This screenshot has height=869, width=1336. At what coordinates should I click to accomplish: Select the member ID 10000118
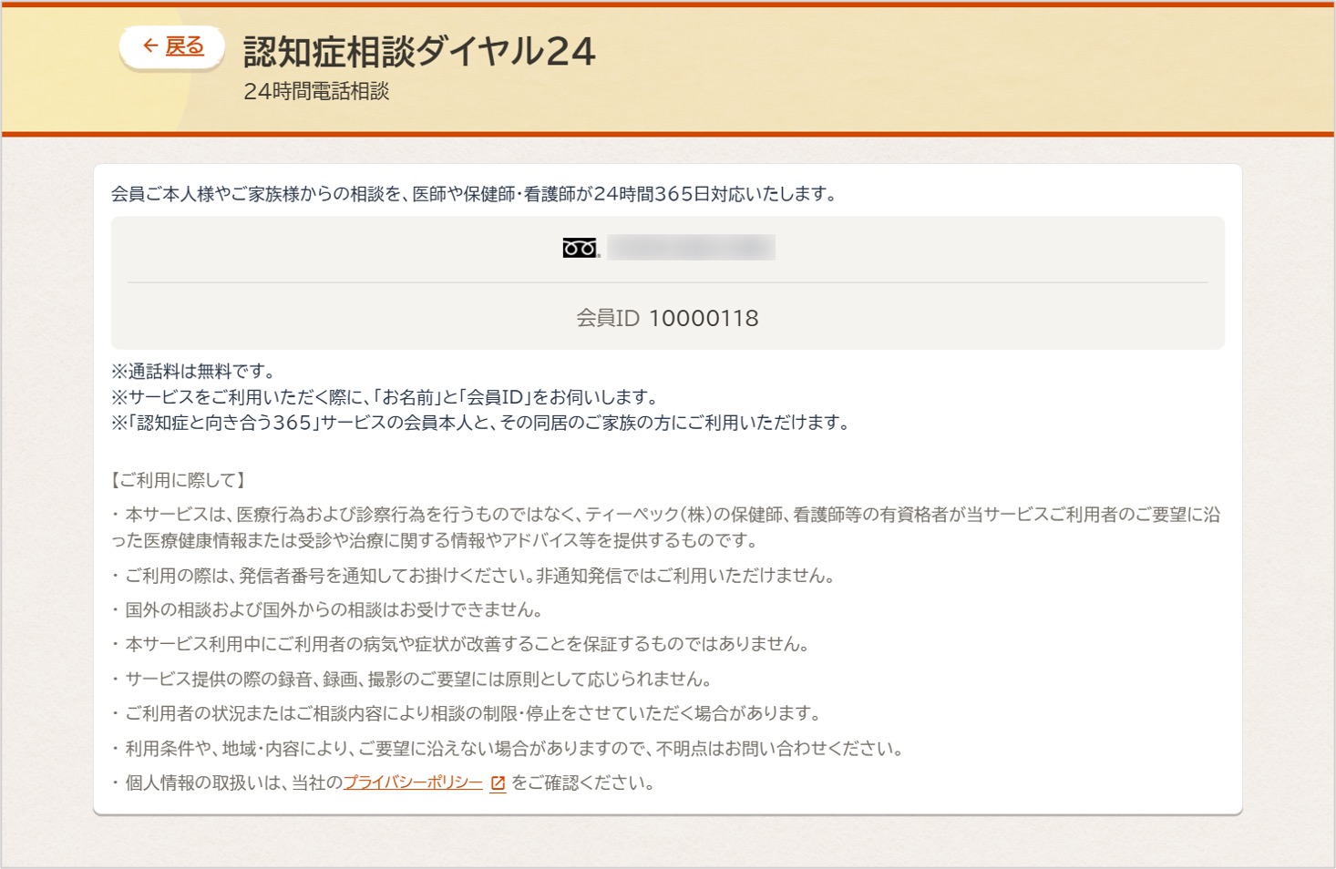pos(704,317)
